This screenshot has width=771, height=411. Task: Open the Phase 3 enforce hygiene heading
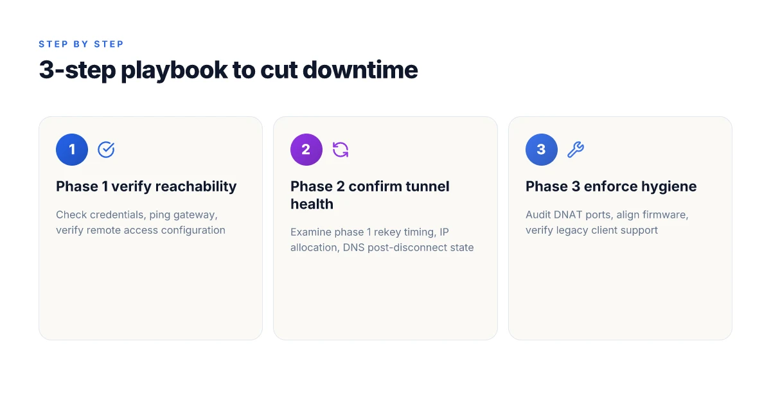611,186
